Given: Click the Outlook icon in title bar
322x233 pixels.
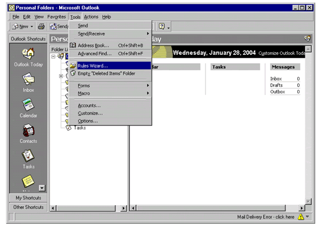Looking at the screenshot, I should (x=11, y=8).
